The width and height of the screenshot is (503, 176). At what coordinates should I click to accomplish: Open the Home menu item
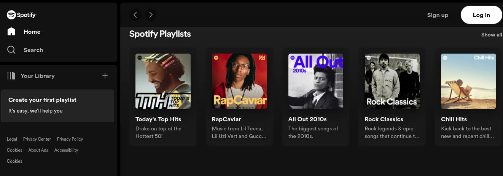coord(32,32)
